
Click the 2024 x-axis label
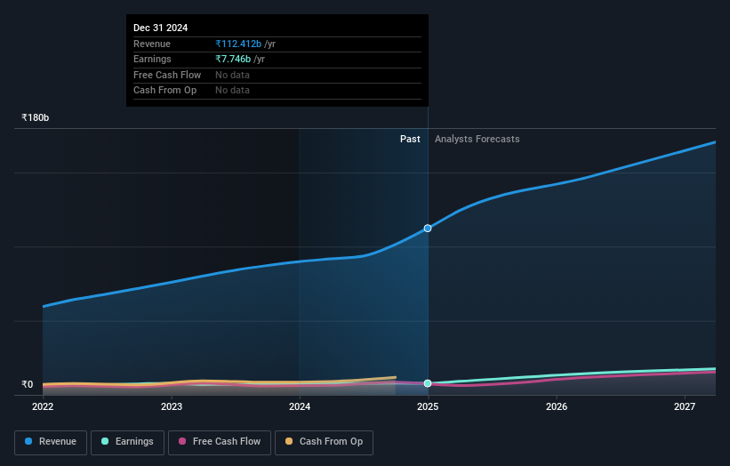point(300,406)
